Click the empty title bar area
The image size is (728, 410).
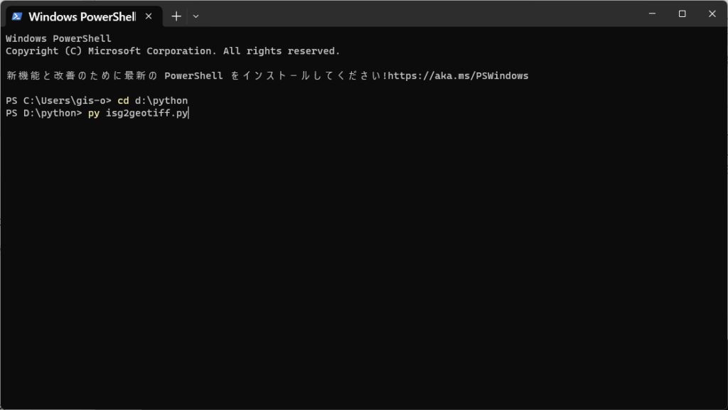pyautogui.click(x=418, y=14)
